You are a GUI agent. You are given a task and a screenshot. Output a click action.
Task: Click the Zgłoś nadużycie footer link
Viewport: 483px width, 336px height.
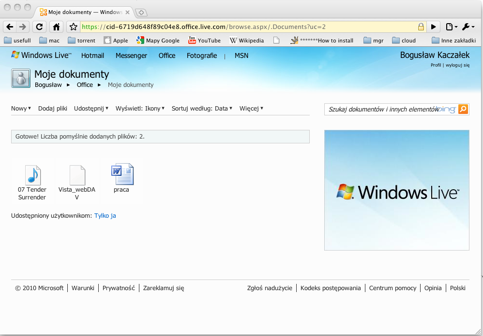pos(270,288)
